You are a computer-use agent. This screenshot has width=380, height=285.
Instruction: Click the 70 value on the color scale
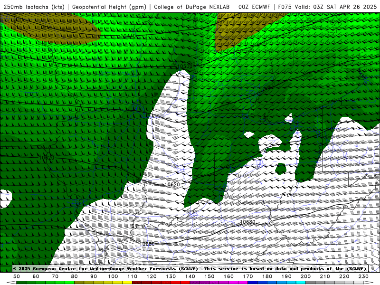pyautogui.click(x=55, y=276)
